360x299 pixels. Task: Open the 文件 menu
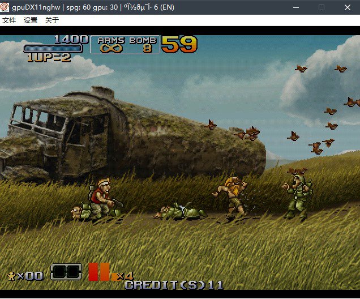(x=9, y=20)
